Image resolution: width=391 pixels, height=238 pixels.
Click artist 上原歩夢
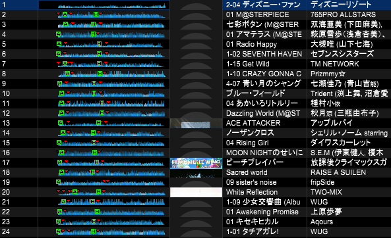pos(326,212)
